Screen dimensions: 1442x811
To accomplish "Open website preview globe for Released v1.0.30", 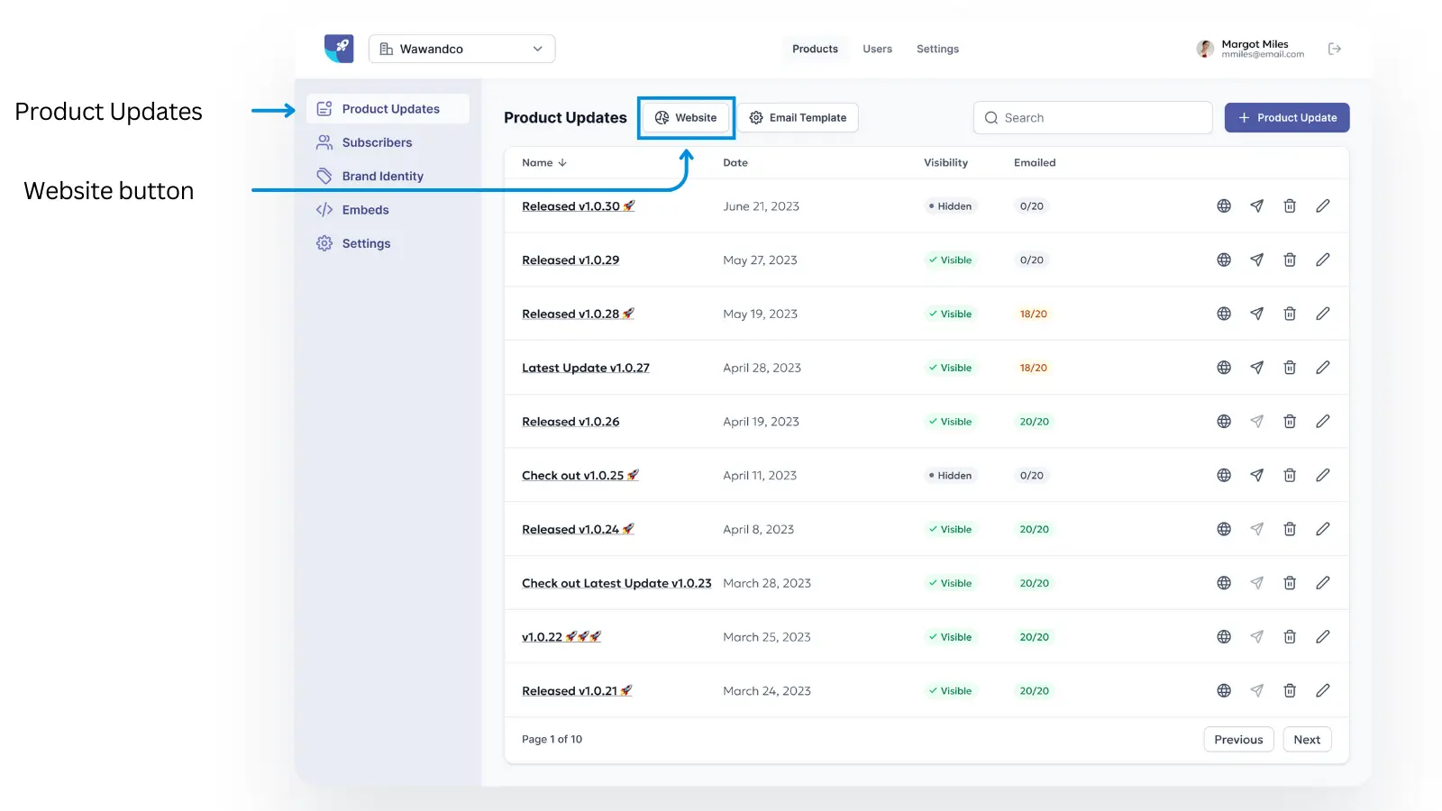I will pyautogui.click(x=1223, y=205).
